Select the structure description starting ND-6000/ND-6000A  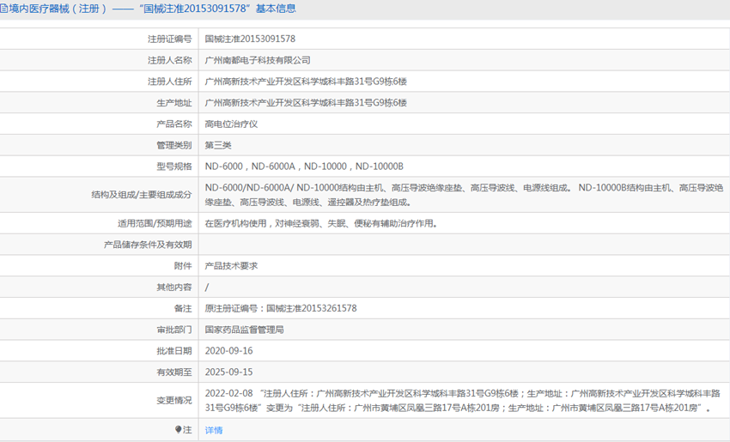click(464, 195)
